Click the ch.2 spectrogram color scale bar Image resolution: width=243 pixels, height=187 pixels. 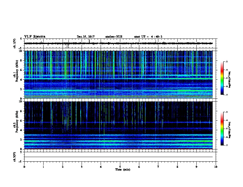tap(222, 129)
